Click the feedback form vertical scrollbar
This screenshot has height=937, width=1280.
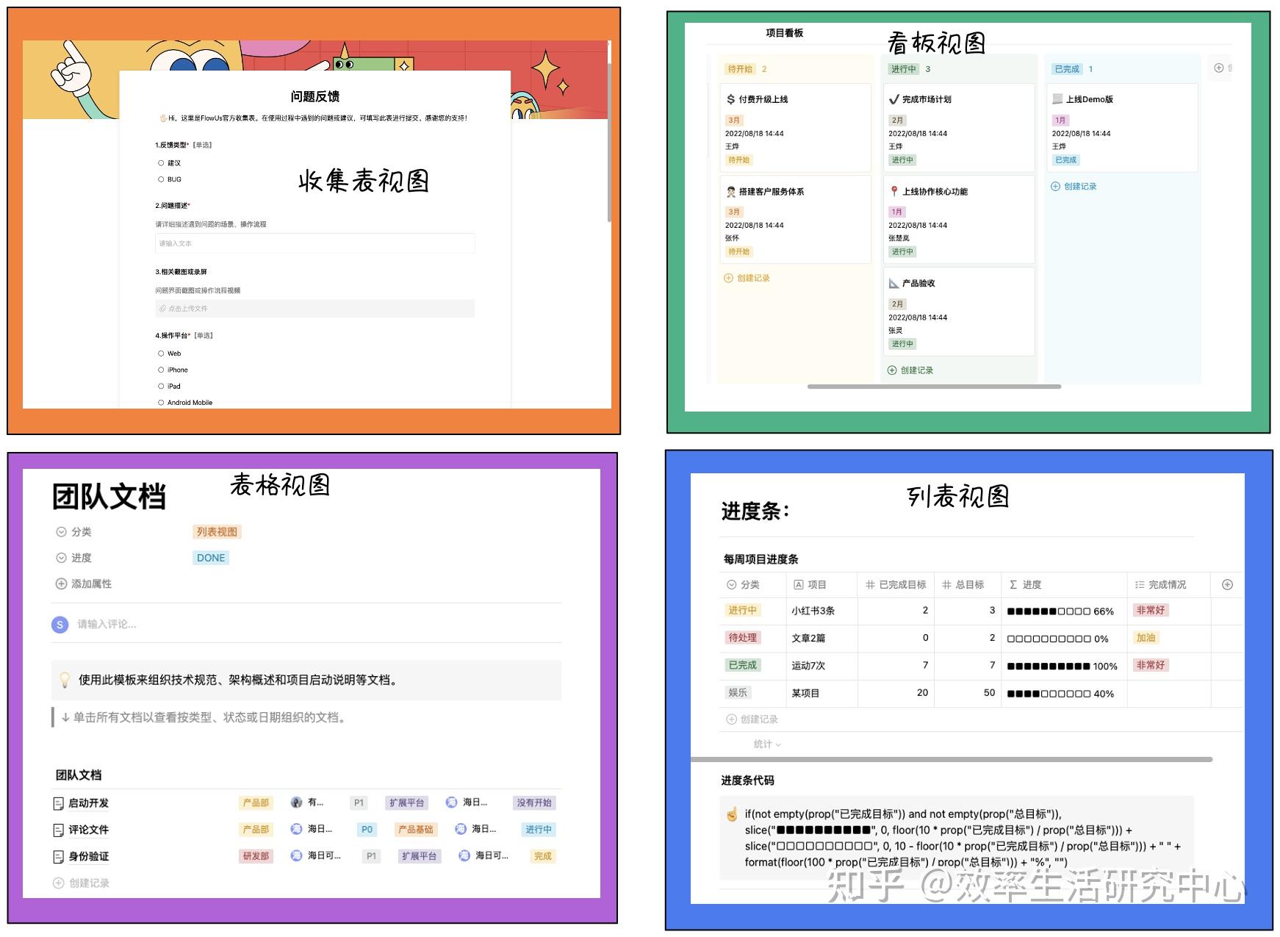pos(609,141)
